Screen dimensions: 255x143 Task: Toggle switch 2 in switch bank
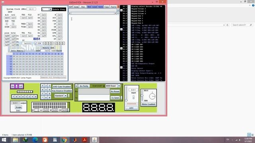(x=29, y=97)
